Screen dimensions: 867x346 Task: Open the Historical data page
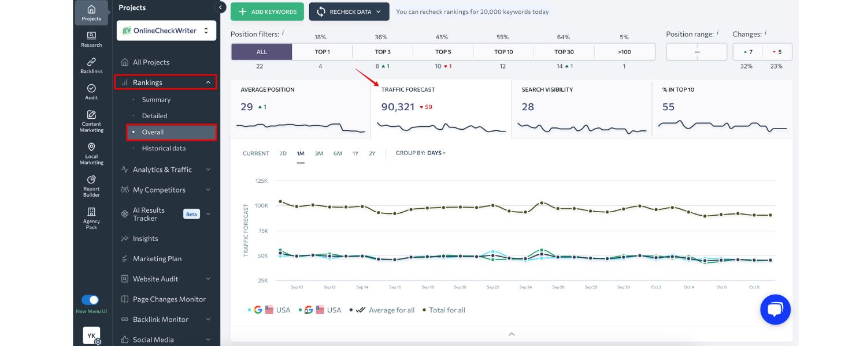163,148
